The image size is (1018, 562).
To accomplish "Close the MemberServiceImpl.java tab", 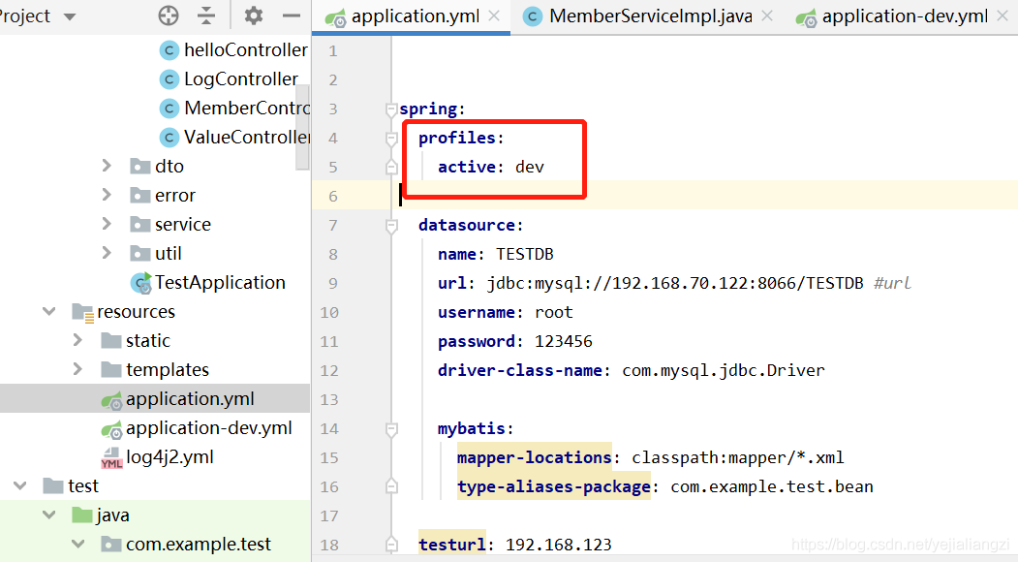I will tap(767, 16).
